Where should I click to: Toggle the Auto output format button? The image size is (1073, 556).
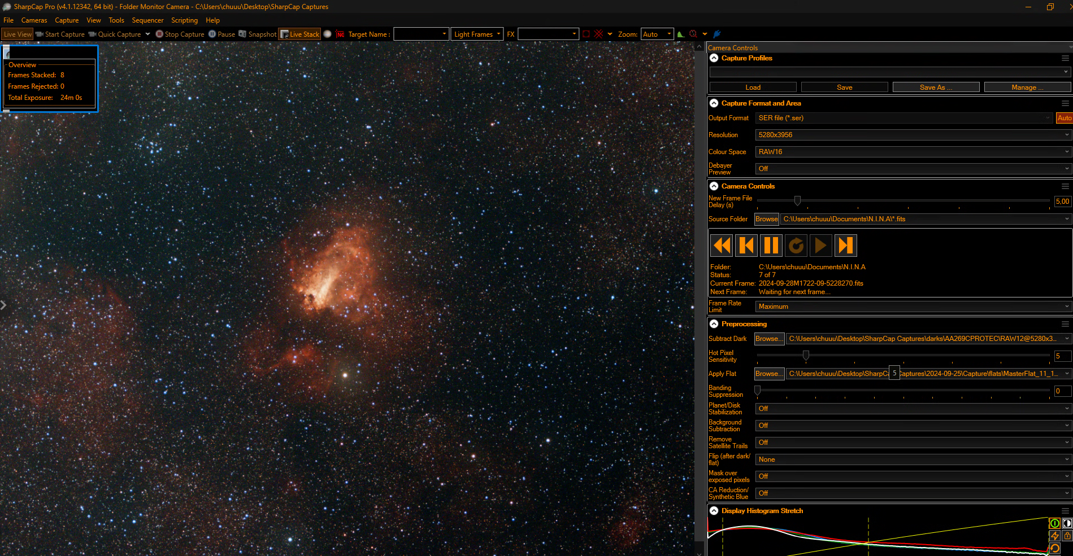click(1064, 118)
